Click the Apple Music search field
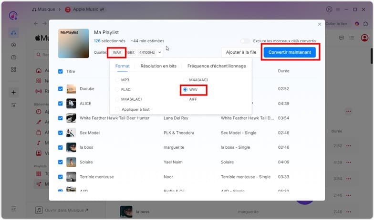This screenshot has width=374, height=220. coord(42,55)
